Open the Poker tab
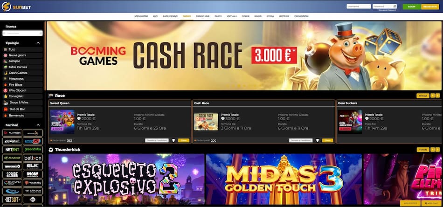Image resolution: width=443 pixels, height=207 pixels. pyautogui.click(x=245, y=16)
